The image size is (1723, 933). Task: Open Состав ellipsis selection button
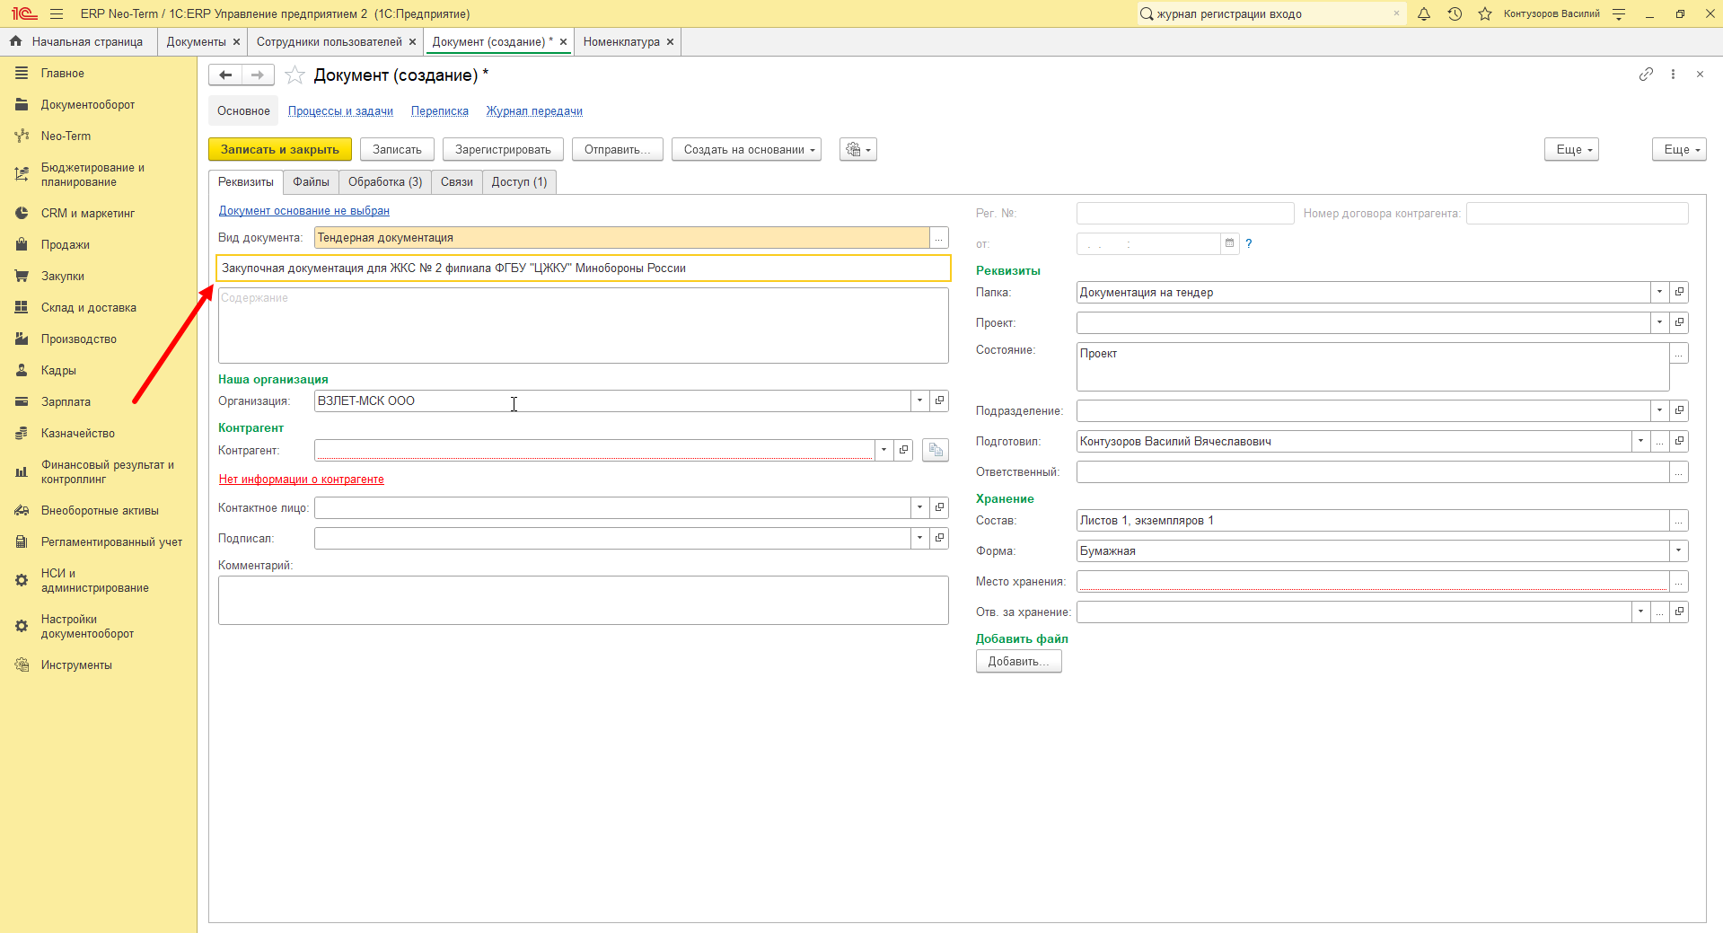coord(1678,520)
